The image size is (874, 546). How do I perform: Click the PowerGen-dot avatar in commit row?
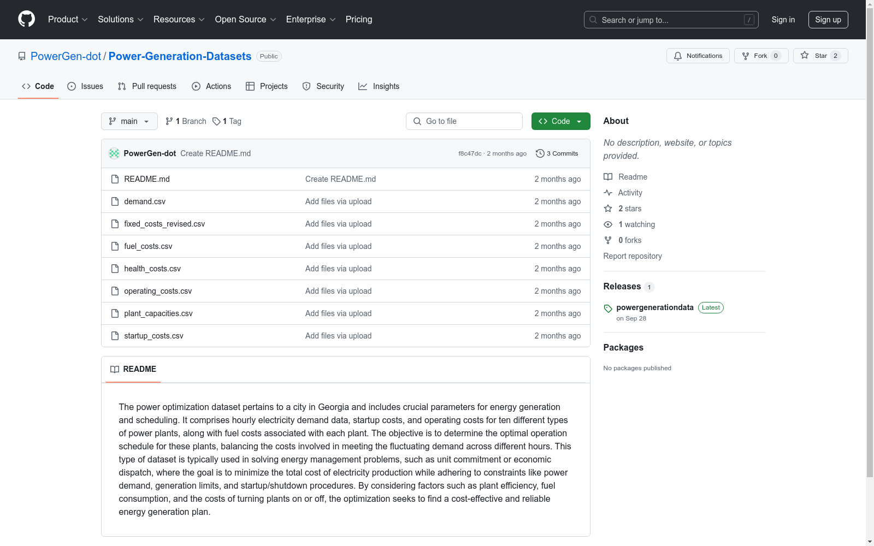(114, 153)
